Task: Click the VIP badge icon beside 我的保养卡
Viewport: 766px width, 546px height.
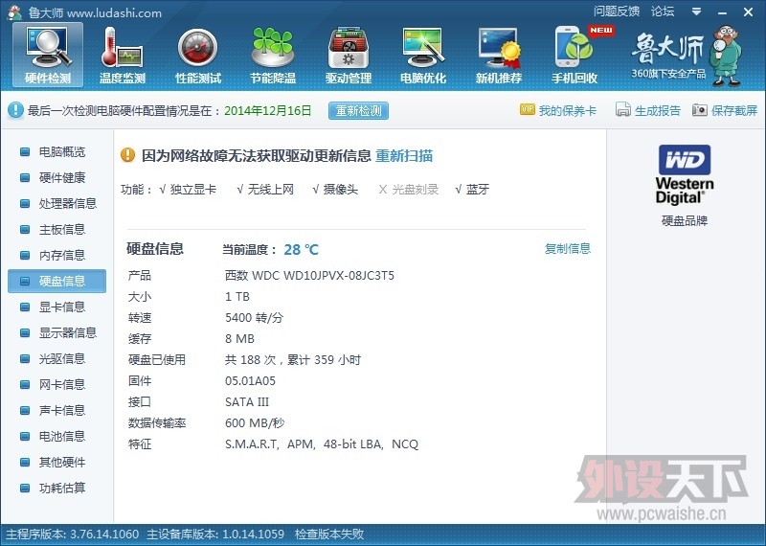Action: (x=528, y=109)
